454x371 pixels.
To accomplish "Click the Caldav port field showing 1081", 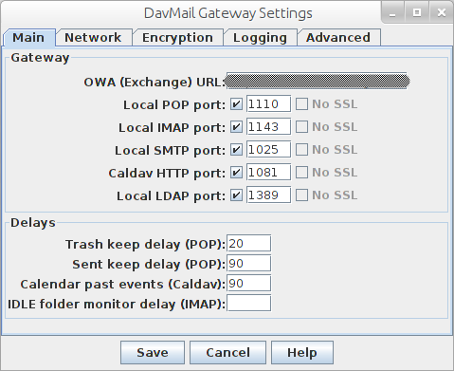I will 268,173.
